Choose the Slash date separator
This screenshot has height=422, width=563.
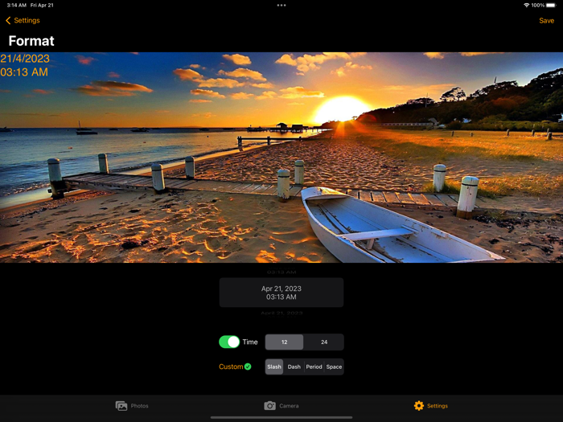[x=274, y=367]
